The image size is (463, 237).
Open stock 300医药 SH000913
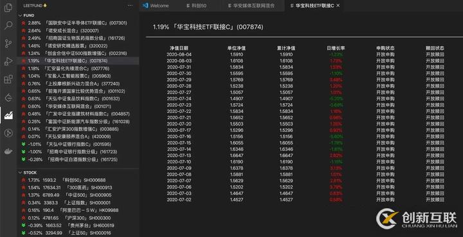click(x=78, y=188)
